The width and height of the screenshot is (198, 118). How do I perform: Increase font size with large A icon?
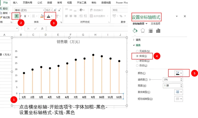coord(55,10)
